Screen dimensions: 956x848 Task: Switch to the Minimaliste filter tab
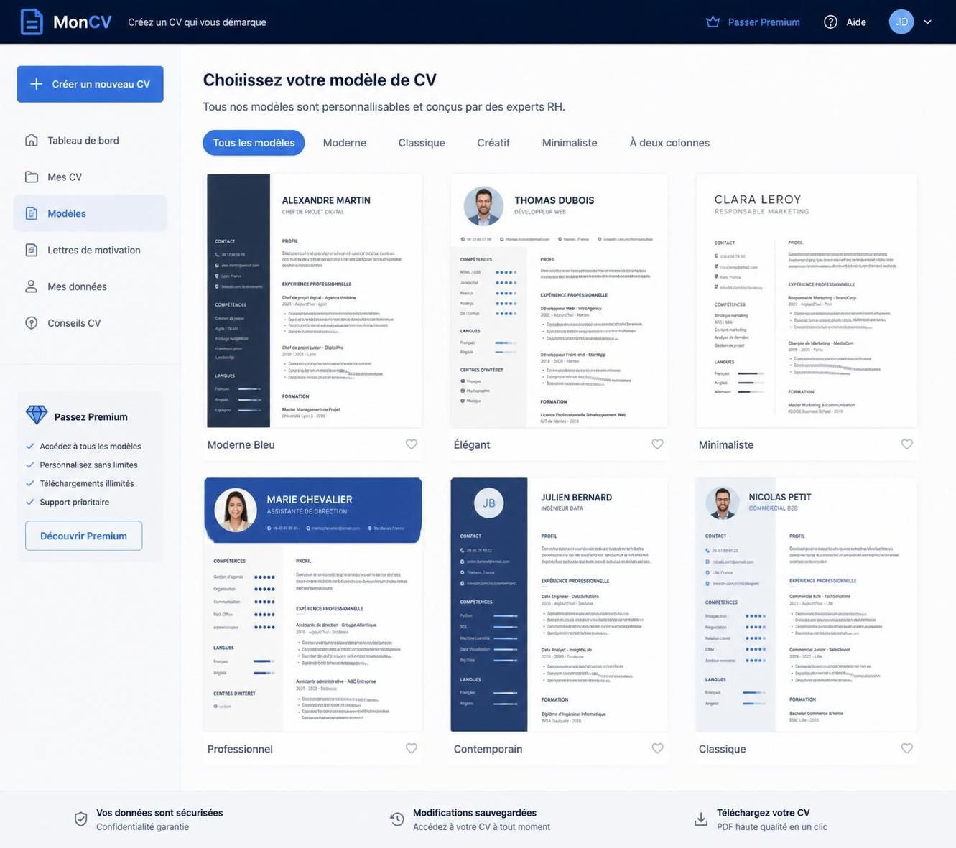[x=570, y=143]
